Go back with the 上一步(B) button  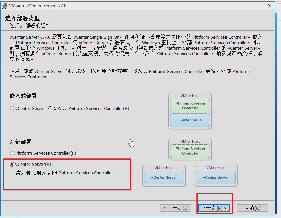pos(175,208)
